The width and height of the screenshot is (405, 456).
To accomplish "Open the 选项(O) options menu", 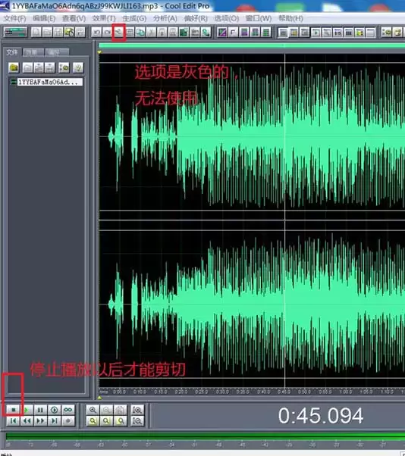I will tap(227, 18).
